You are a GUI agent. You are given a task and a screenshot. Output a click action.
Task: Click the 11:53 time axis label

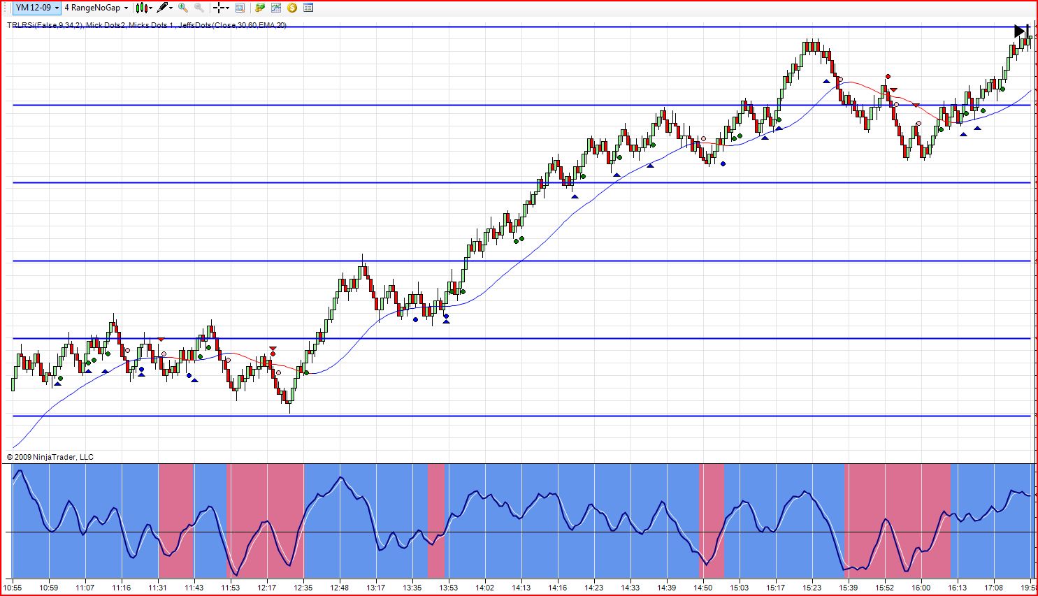pyautogui.click(x=231, y=588)
